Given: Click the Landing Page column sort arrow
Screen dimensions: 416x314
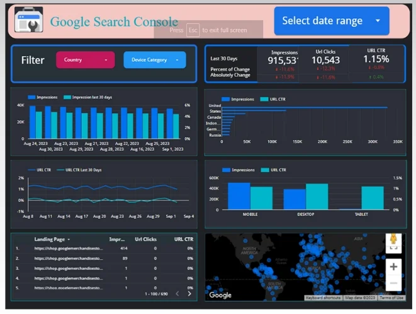Looking at the screenshot, I should 69,240.
